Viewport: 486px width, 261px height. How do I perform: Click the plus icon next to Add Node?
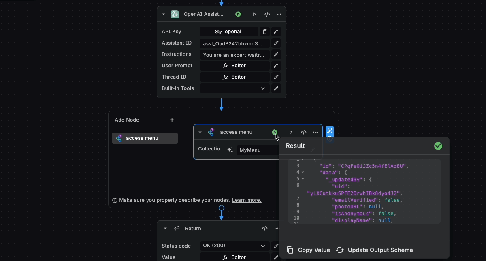point(172,120)
